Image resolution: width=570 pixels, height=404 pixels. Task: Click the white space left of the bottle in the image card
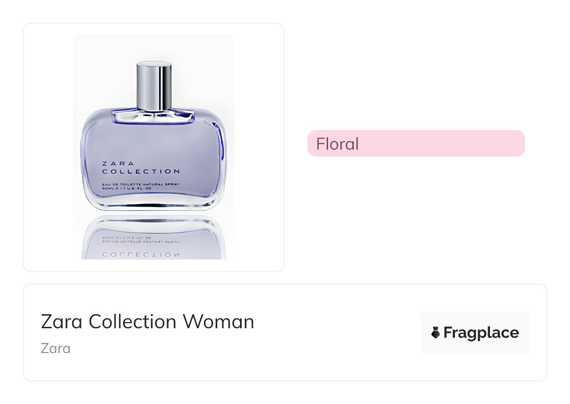pyautogui.click(x=48, y=147)
